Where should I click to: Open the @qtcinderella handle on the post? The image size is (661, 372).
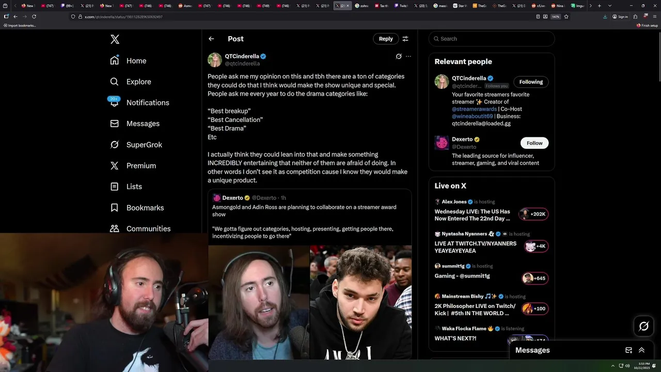(x=242, y=64)
